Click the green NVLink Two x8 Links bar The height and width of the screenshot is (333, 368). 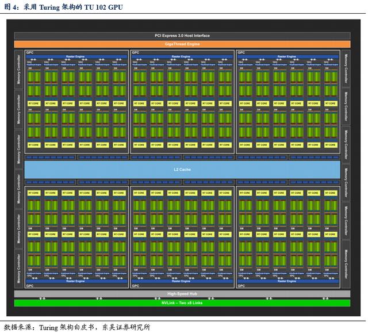click(182, 303)
